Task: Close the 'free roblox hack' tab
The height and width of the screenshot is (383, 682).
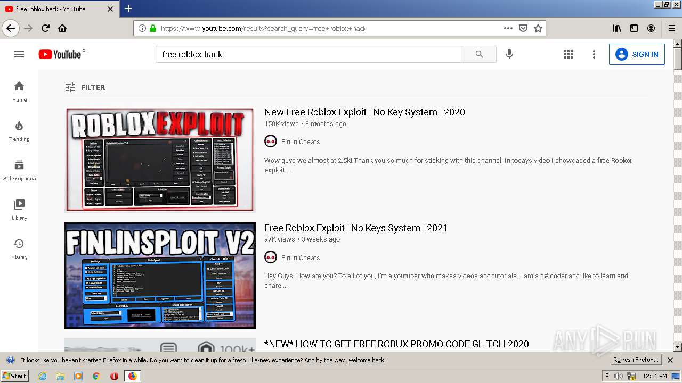Action: (110, 9)
